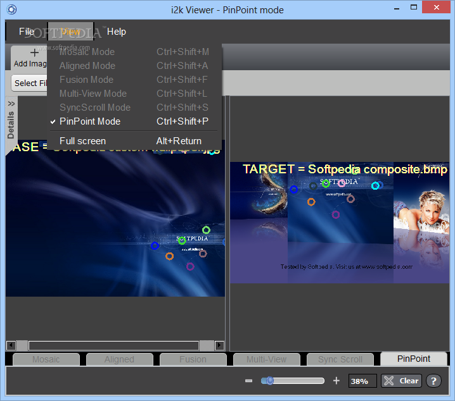Click the purple pin circle in base image
Screen dimensions: 455x401
point(190,266)
